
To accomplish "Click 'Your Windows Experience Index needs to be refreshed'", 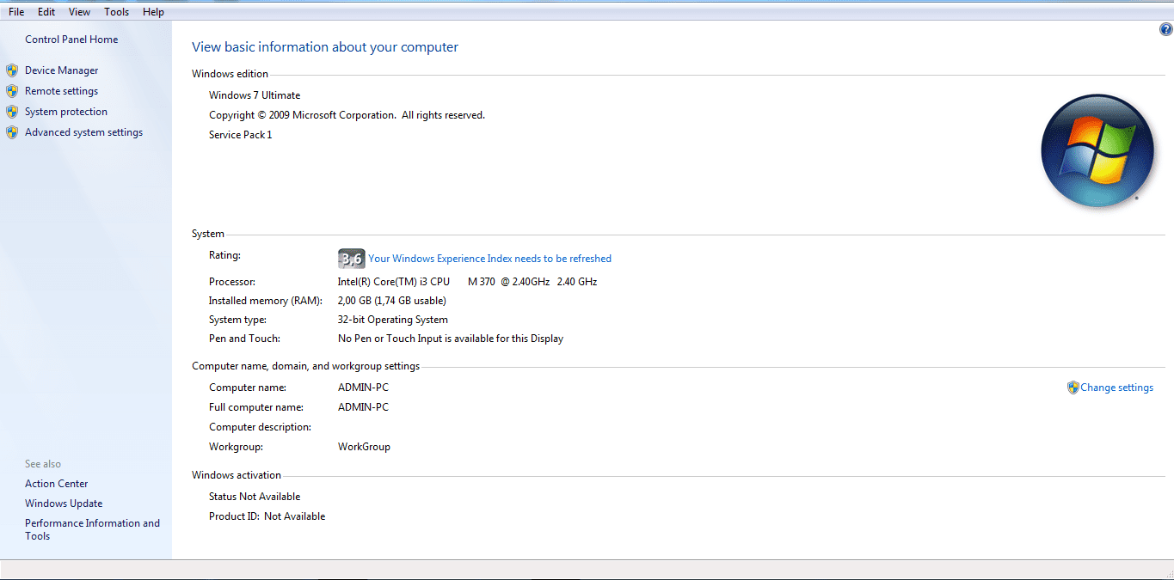I will point(489,259).
